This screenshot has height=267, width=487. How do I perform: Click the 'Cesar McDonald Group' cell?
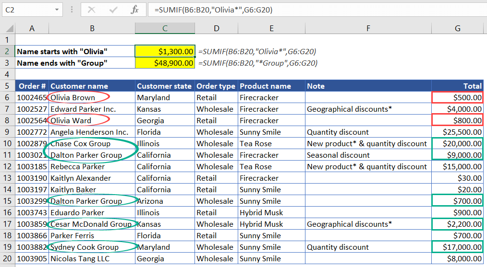[92, 224]
